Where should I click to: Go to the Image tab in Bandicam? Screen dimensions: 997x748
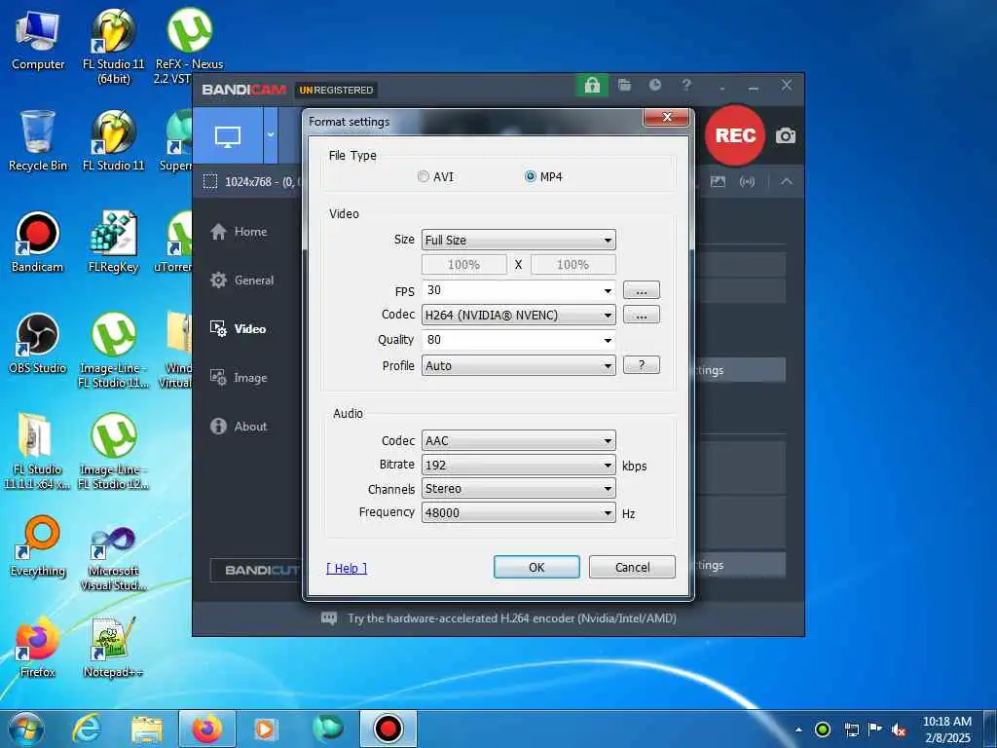point(240,378)
